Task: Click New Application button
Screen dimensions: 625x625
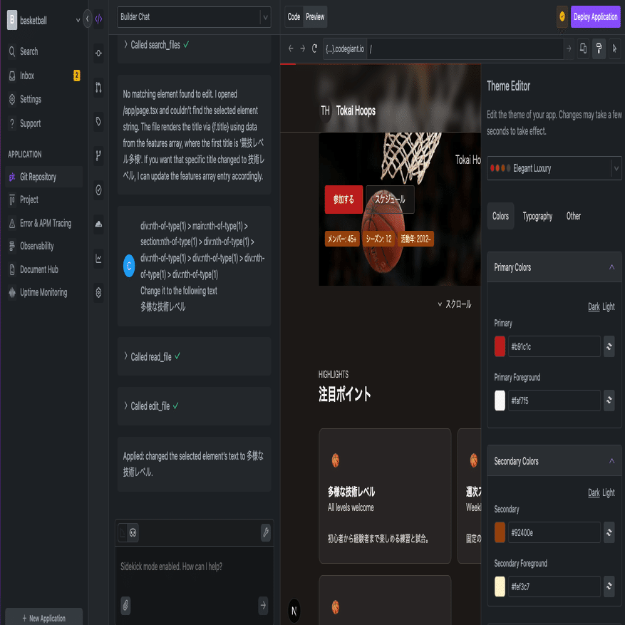Action: click(x=44, y=618)
